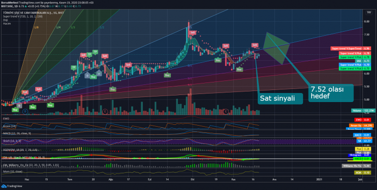Click the earnings E marker above Ağu
The height and width of the screenshot is (190, 377).
tap(105, 112)
